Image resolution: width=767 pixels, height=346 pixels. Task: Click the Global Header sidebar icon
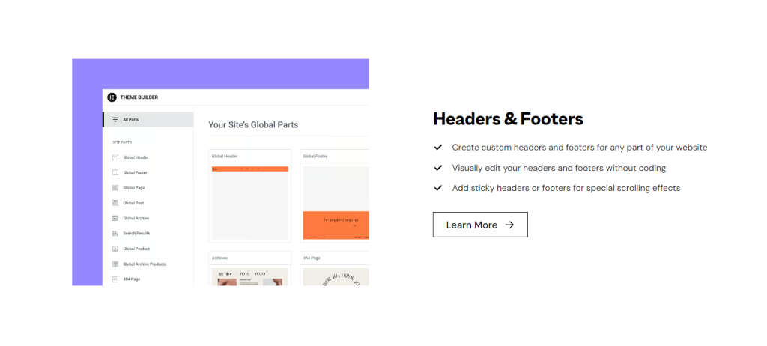tap(115, 157)
